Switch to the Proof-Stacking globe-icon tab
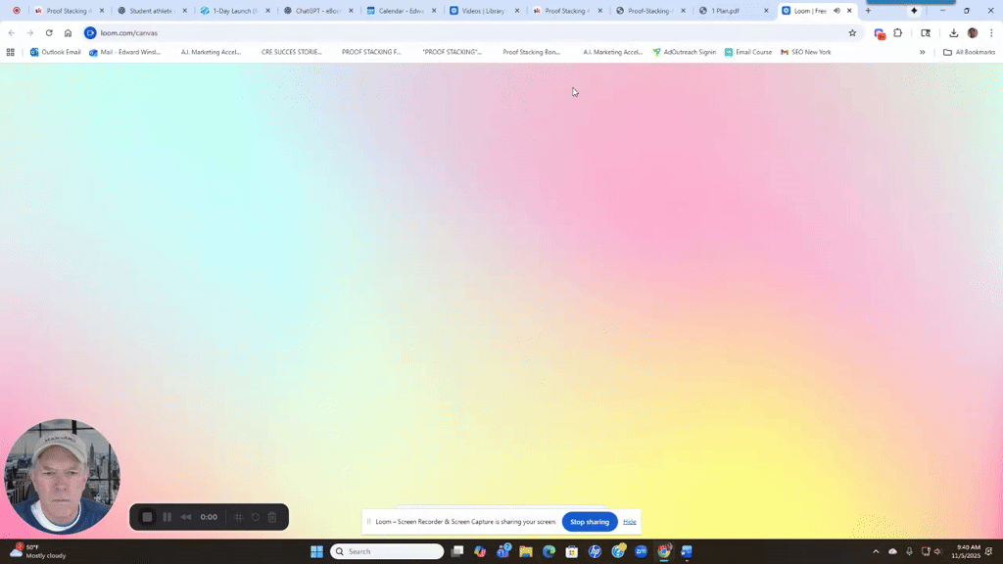1003x564 pixels. pos(649,11)
